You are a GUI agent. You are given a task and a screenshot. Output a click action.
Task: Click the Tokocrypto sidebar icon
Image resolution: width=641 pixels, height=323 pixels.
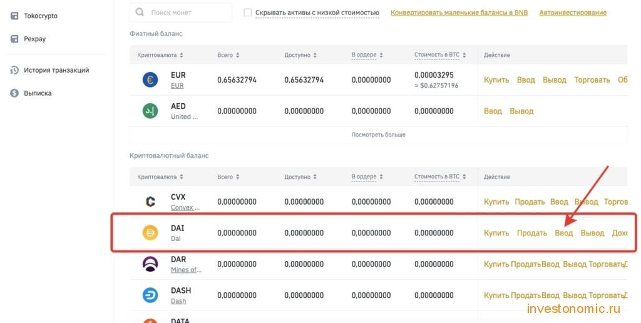14,16
